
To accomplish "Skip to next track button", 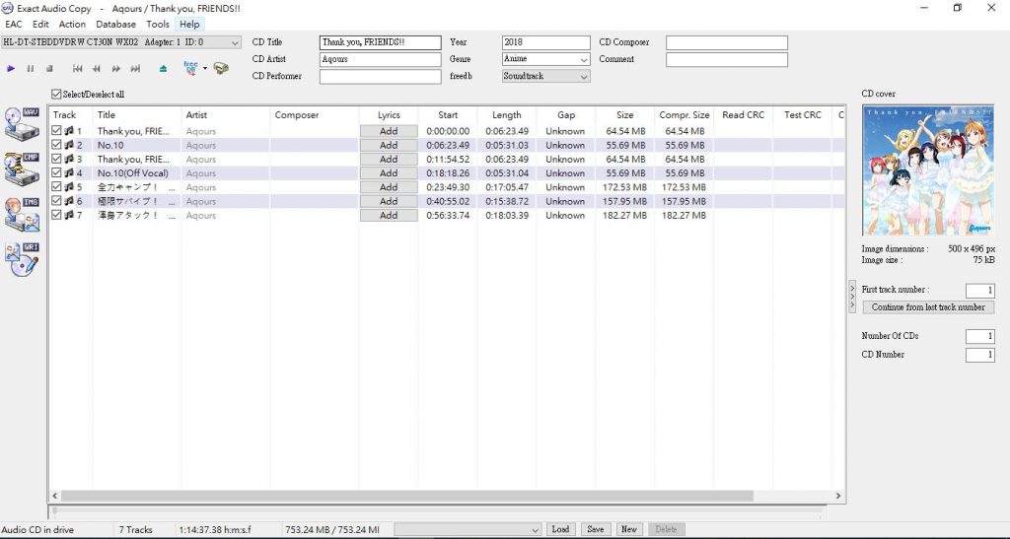I will tap(135, 68).
